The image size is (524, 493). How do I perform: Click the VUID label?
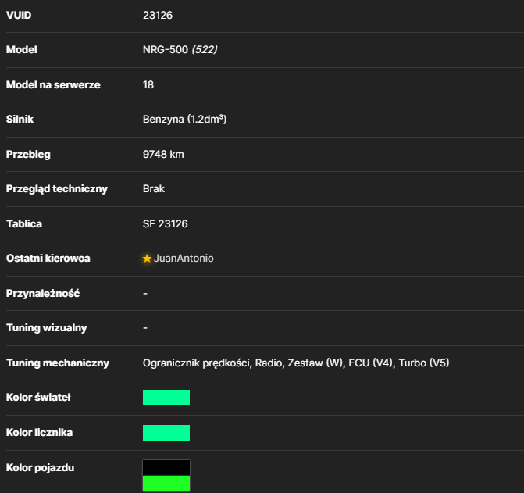point(19,15)
